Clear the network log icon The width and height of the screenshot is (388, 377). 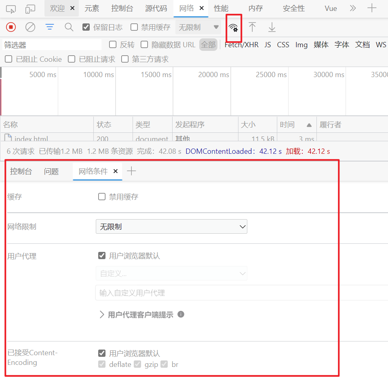coord(30,27)
